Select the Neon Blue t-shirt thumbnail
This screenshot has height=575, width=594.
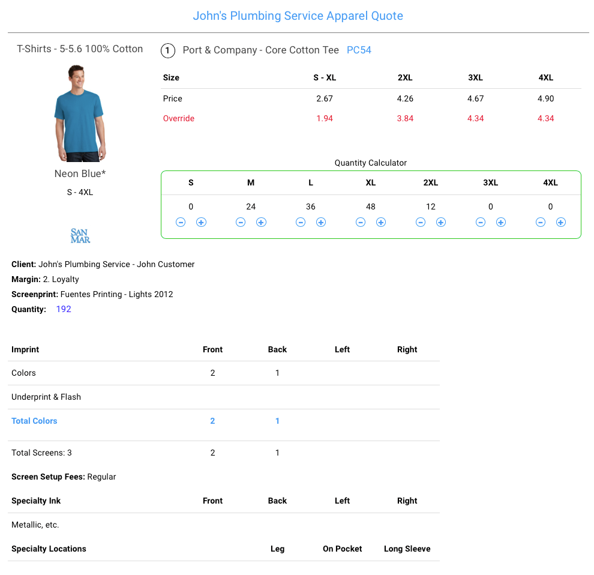(x=80, y=113)
